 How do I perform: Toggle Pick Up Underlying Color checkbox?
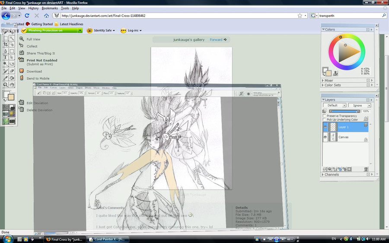[x=324, y=119]
